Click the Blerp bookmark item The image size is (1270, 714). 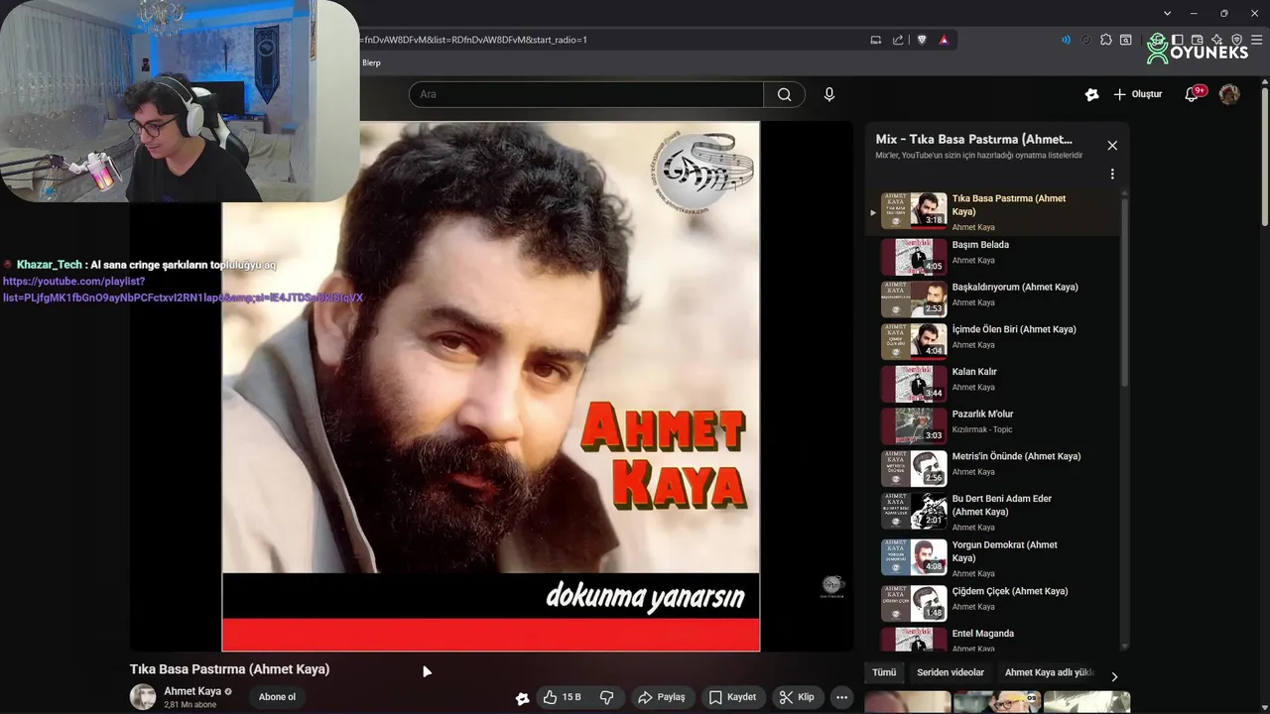[x=371, y=62]
